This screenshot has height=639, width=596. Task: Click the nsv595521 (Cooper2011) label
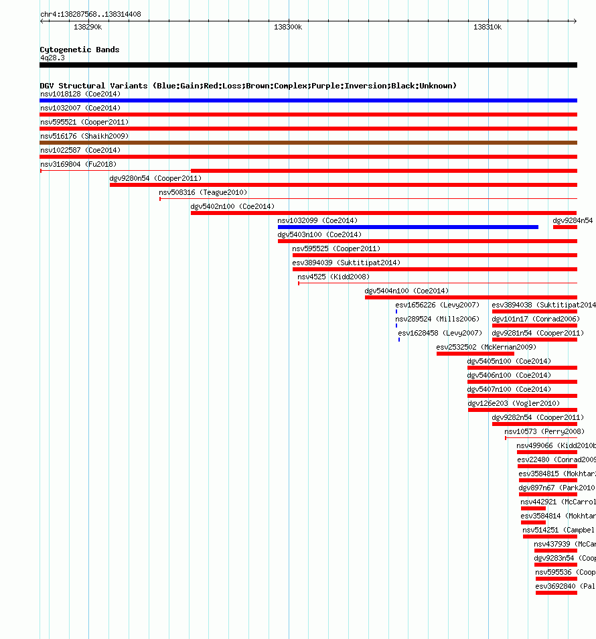(84, 123)
